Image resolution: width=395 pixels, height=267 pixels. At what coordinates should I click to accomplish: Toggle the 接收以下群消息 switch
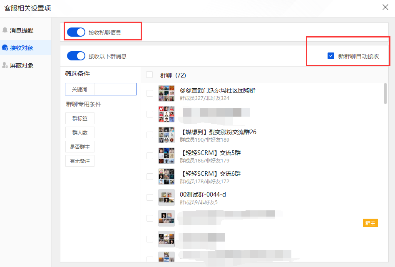coord(76,56)
